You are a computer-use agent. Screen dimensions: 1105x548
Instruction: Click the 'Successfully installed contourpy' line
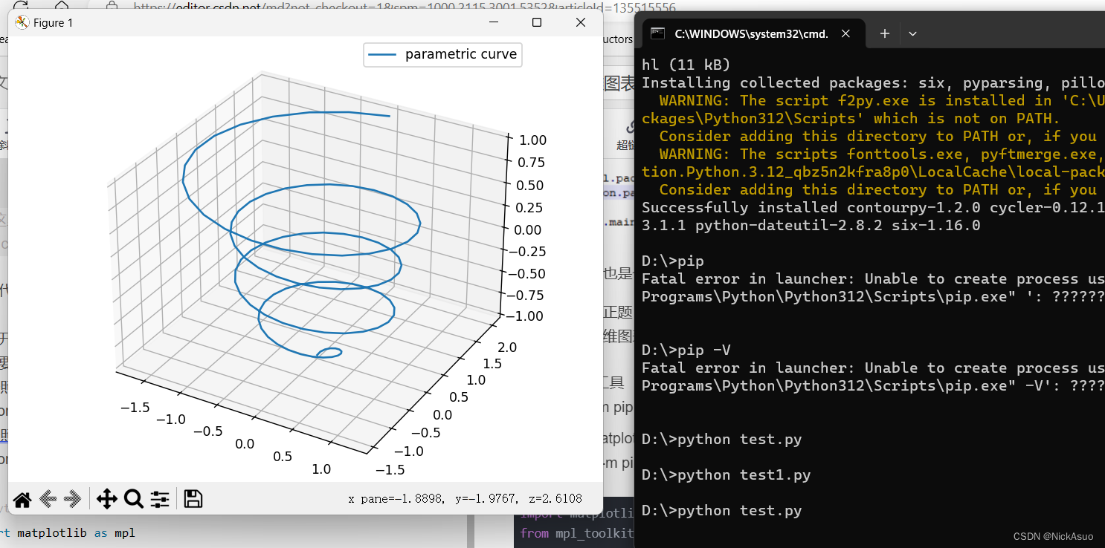tap(873, 207)
